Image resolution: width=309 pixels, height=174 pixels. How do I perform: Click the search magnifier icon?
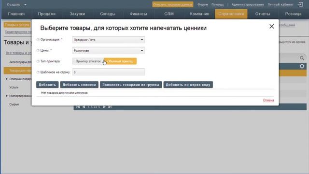(302, 58)
